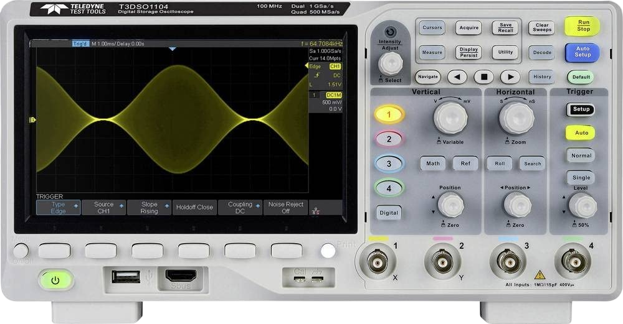Open the Source CH1 selector
The image size is (623, 324).
click(x=104, y=208)
